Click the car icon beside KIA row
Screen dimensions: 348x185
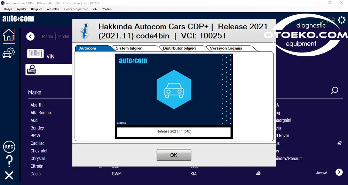pyautogui.click(x=258, y=174)
